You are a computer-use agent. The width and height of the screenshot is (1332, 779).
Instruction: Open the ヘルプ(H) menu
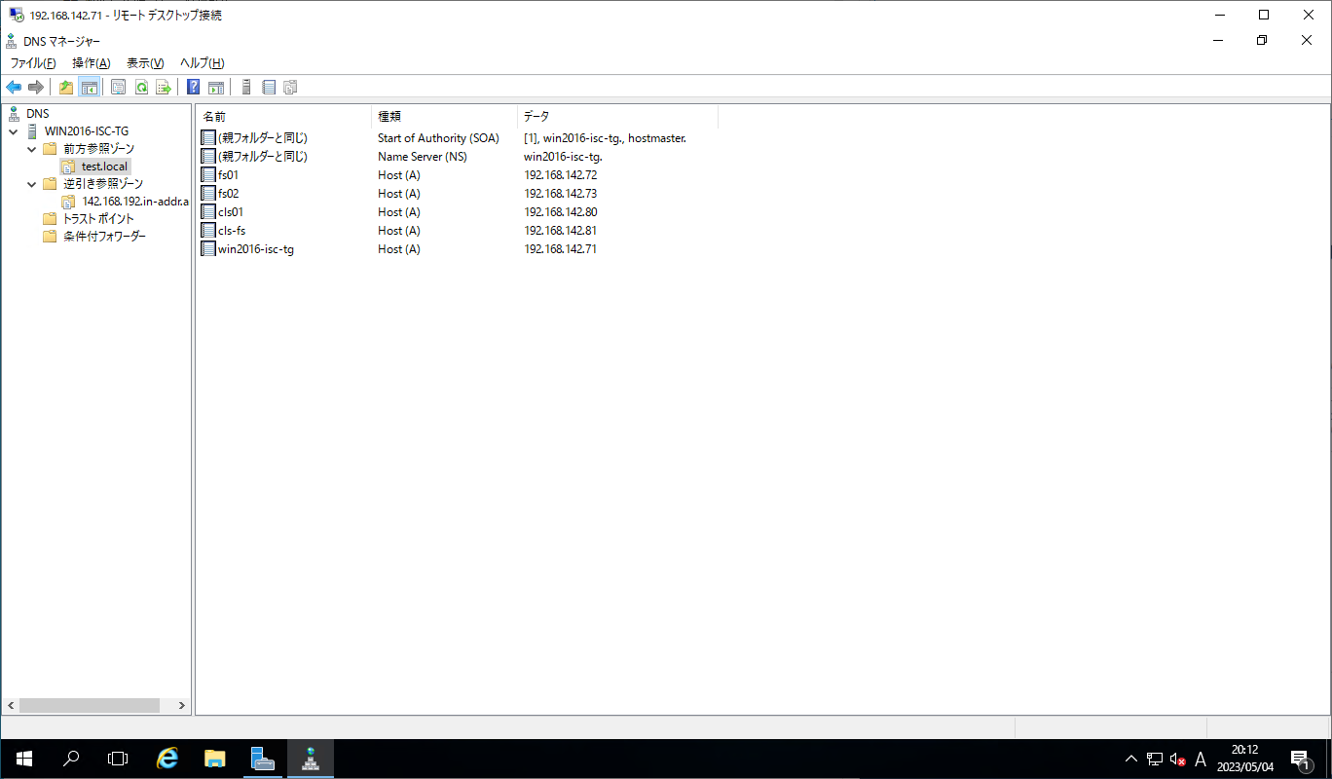click(203, 63)
